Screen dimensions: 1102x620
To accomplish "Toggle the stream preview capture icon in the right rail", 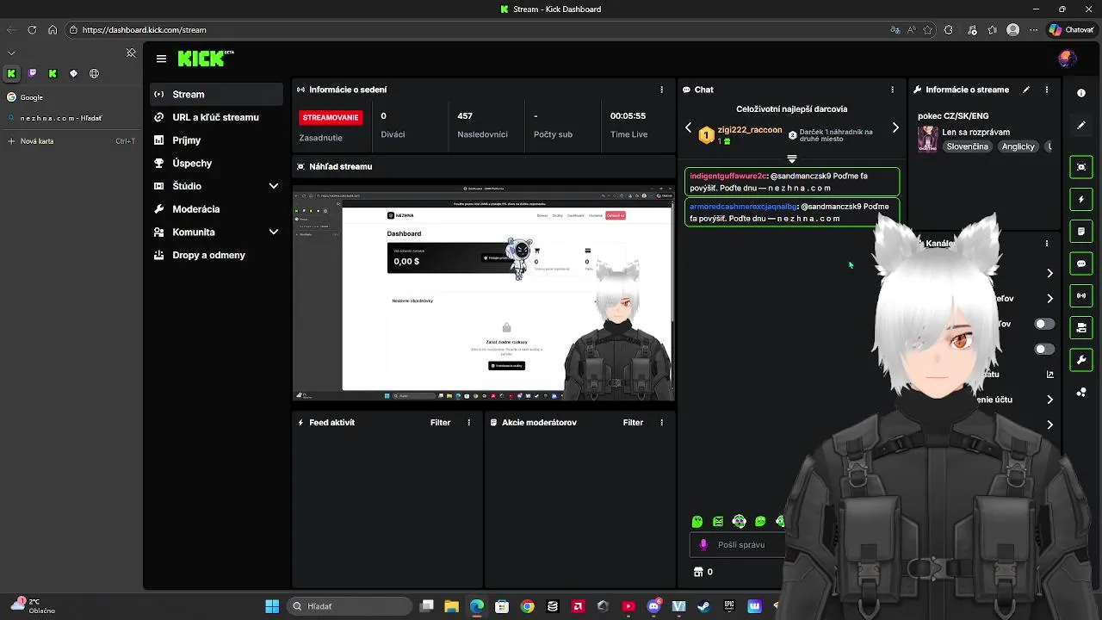I will [x=1081, y=167].
